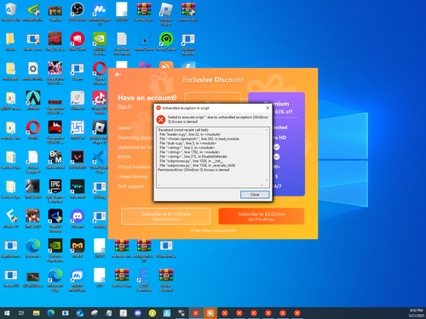Open Microsoft Edge from the taskbar
The width and height of the screenshot is (426, 319).
click(51, 313)
